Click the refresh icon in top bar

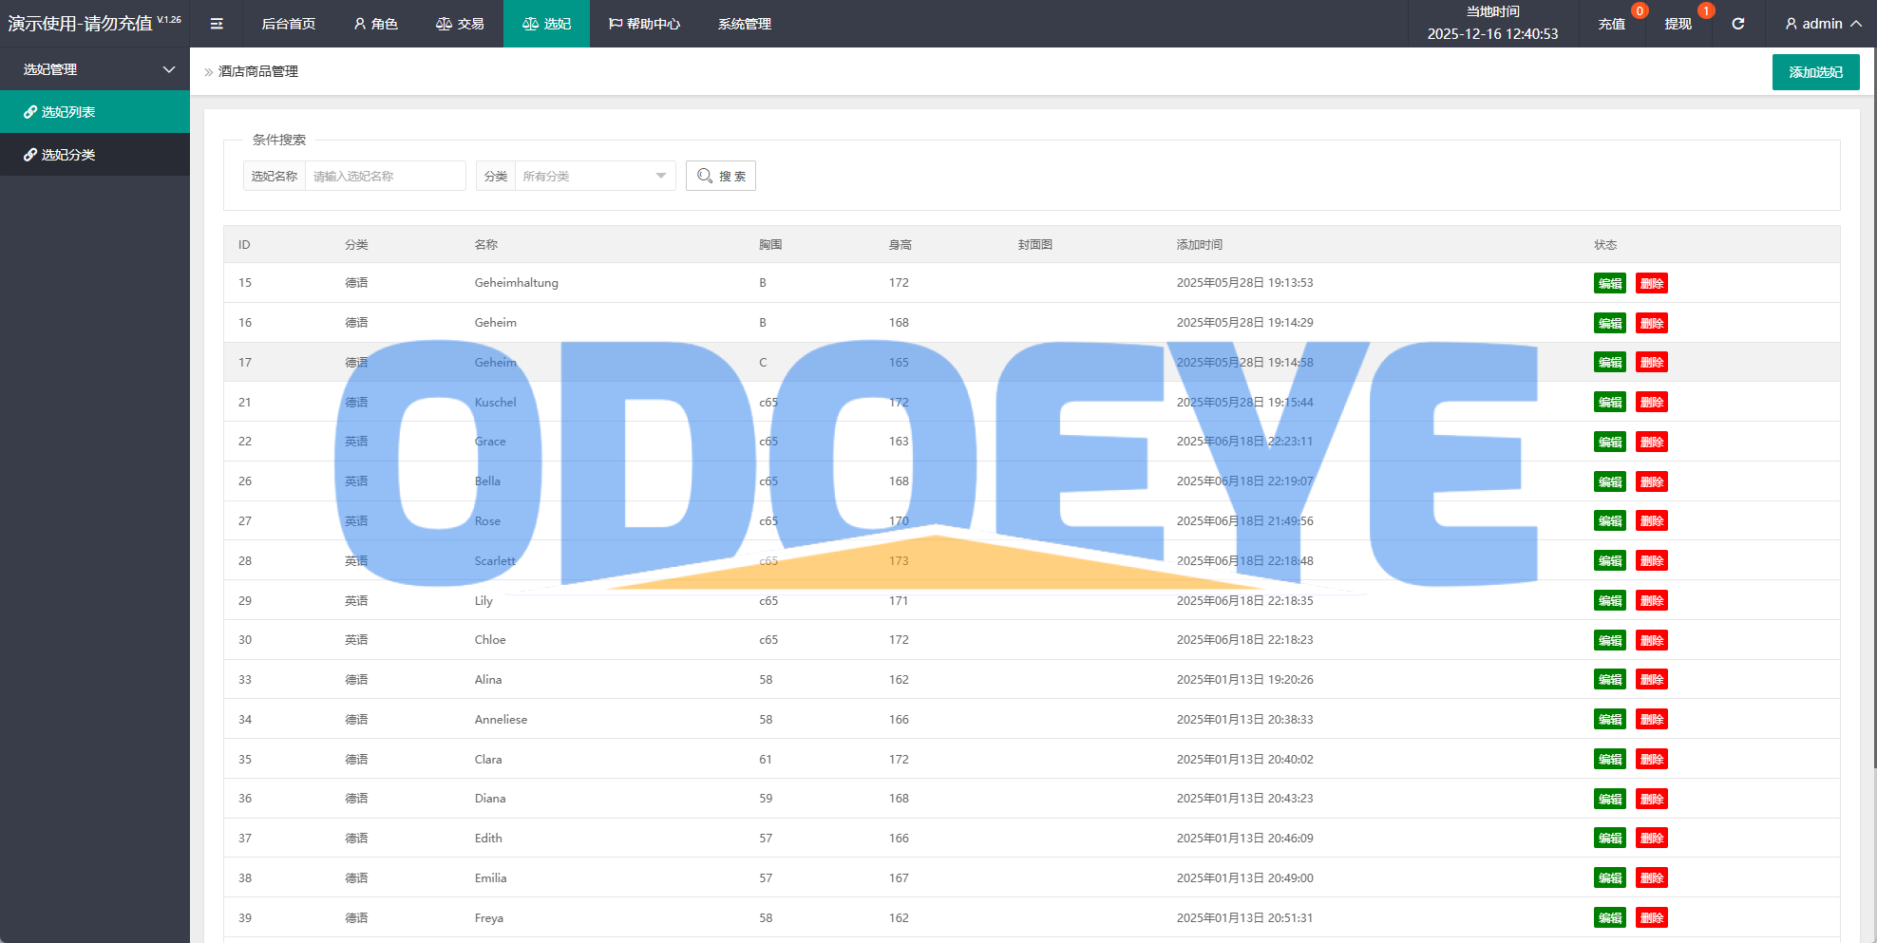(x=1737, y=24)
